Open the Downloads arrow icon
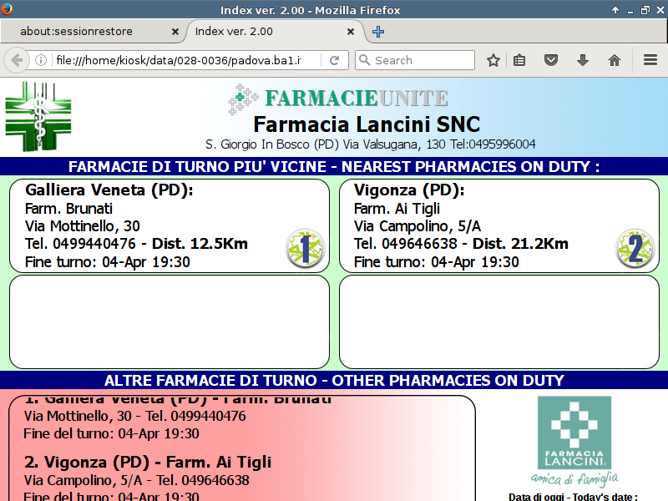Viewport: 668px width, 501px height. point(583,60)
